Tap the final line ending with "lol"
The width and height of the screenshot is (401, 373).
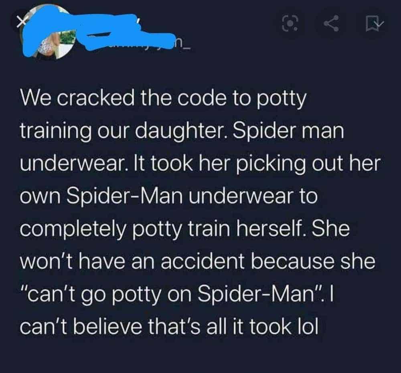coord(169,327)
